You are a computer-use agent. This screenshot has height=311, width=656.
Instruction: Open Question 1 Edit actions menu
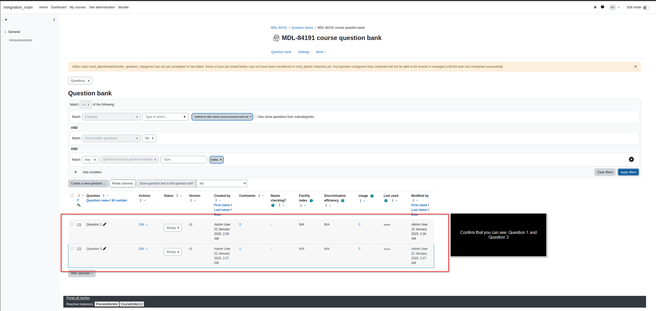[x=143, y=224]
